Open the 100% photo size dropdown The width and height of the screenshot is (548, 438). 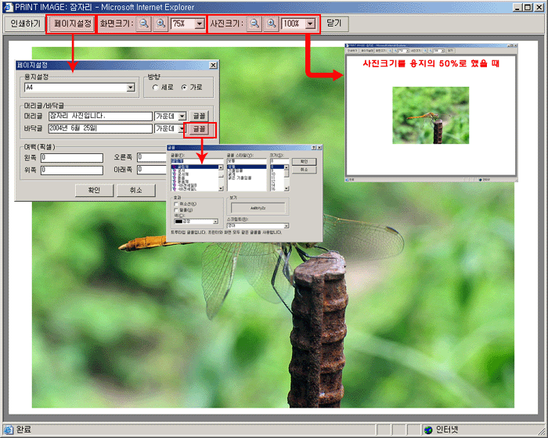click(x=310, y=24)
